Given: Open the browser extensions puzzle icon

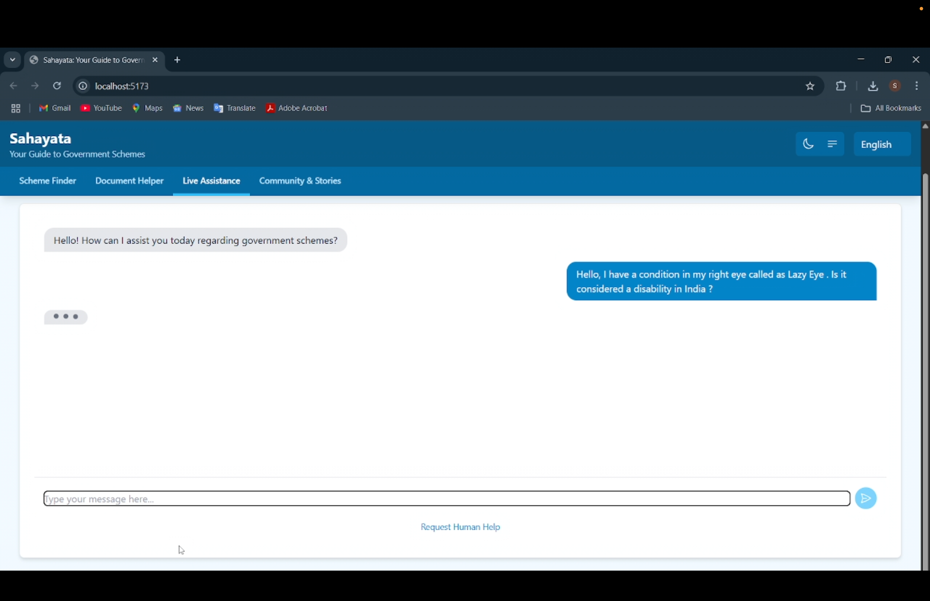Looking at the screenshot, I should (x=841, y=86).
